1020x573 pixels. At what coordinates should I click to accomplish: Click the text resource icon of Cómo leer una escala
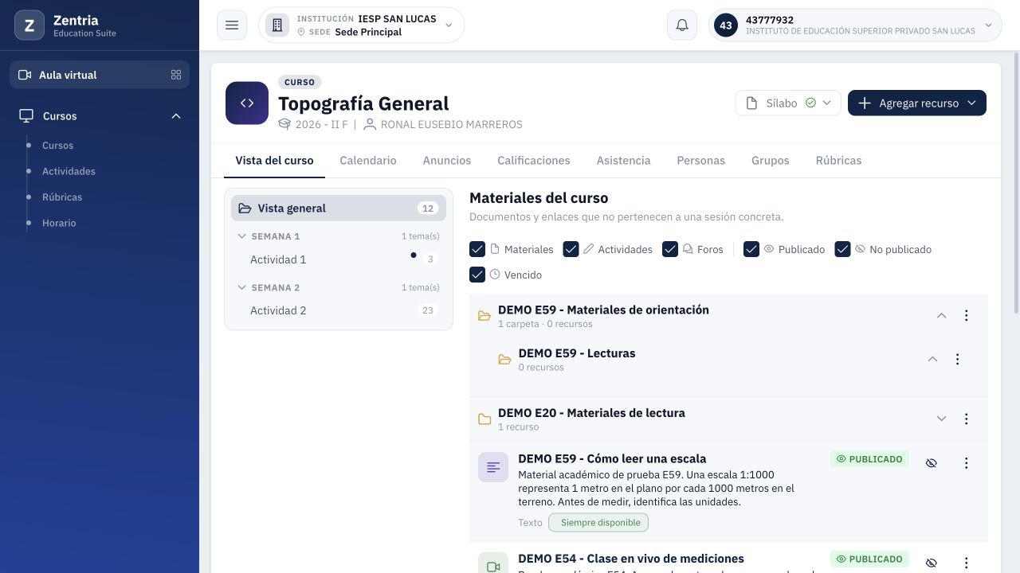click(493, 467)
